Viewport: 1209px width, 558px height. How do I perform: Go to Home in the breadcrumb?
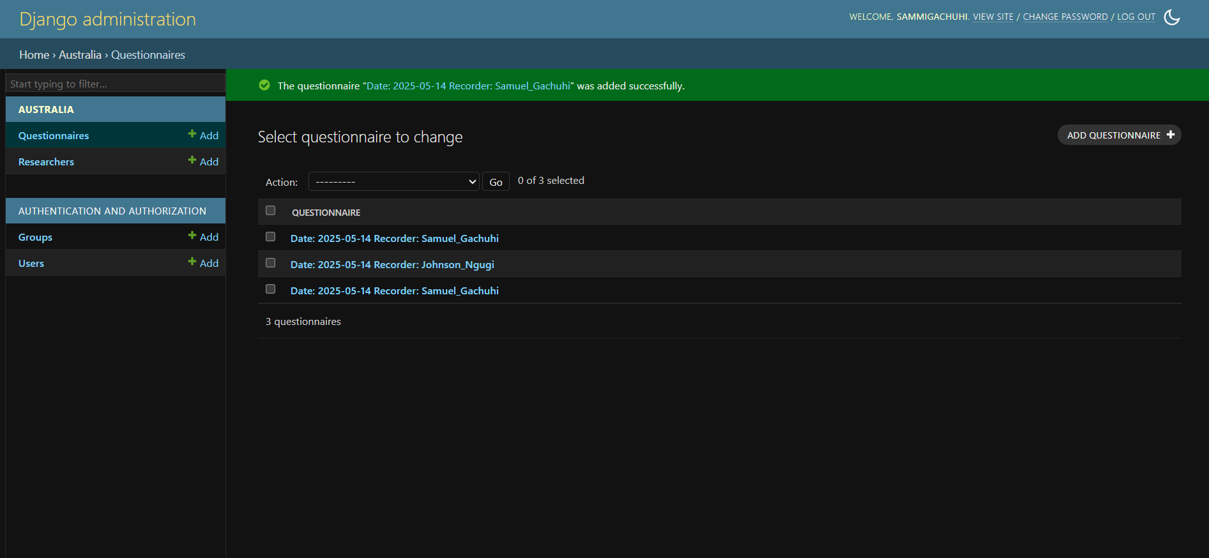34,55
